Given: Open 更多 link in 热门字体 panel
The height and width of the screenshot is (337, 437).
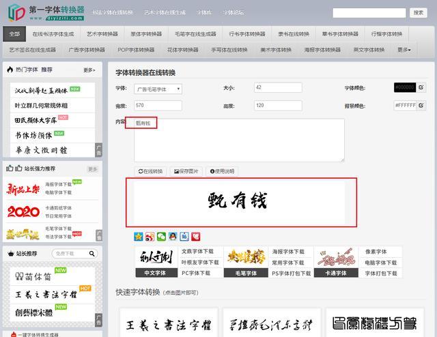Looking at the screenshot, I should tap(89, 70).
